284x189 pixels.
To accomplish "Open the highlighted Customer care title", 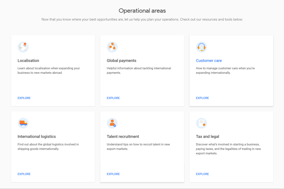I will pyautogui.click(x=209, y=60).
